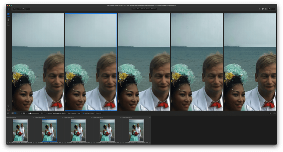Viewport: 283px width, 152px height.
Task: Open the Search Current Photos dropdown
Action: (x=21, y=9)
